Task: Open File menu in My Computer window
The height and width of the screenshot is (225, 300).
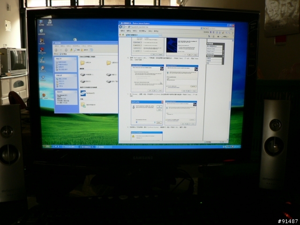Action: pos(57,46)
